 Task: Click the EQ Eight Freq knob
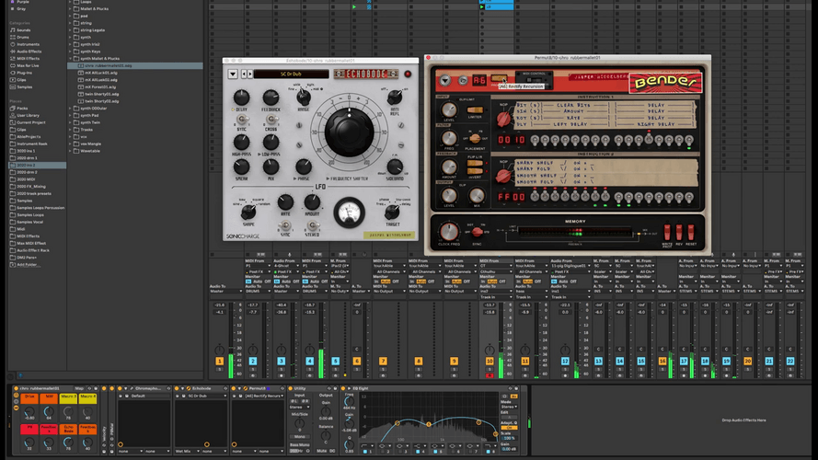click(x=349, y=402)
